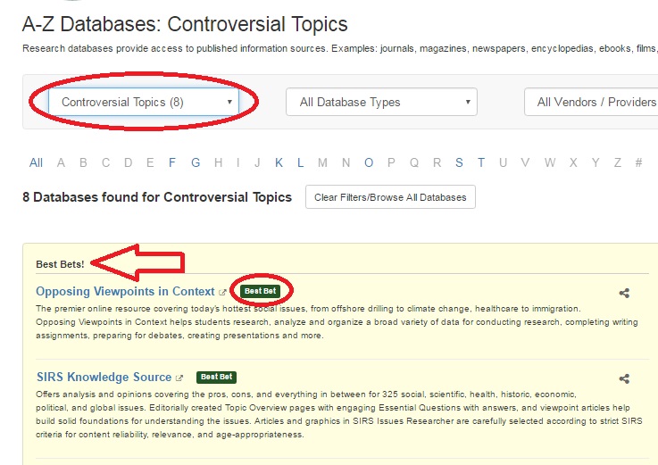Filter databases by letter O

click(x=369, y=162)
